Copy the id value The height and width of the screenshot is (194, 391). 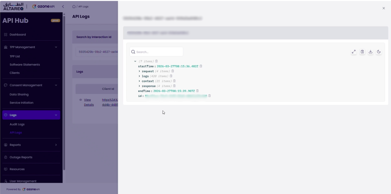(210, 96)
